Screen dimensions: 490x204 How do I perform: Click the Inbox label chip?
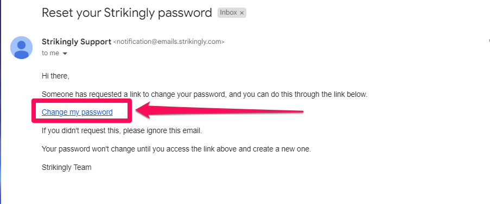(x=232, y=13)
